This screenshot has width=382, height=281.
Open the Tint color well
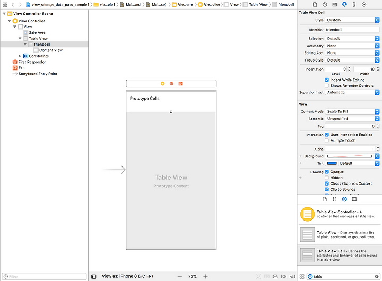[332, 163]
